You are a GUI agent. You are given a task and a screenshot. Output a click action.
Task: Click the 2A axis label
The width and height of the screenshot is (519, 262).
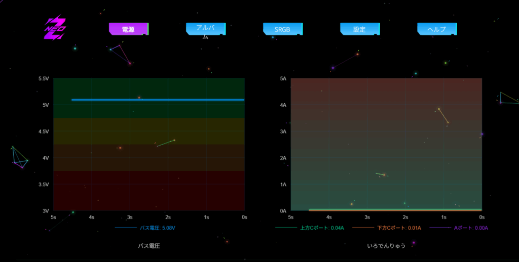(x=283, y=158)
